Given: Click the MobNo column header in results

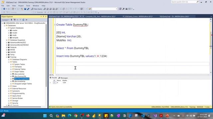Looking at the screenshot, I should click(x=65, y=81).
